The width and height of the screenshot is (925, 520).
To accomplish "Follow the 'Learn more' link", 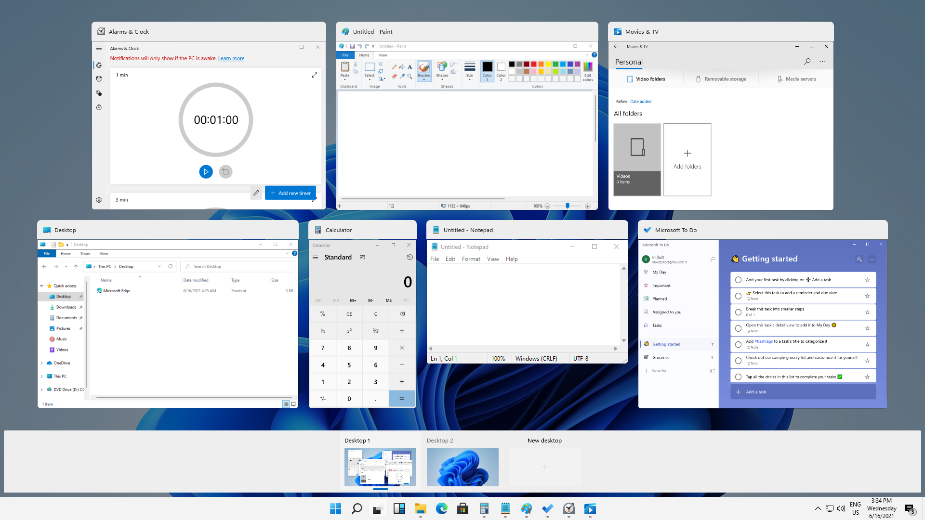I will pyautogui.click(x=231, y=59).
